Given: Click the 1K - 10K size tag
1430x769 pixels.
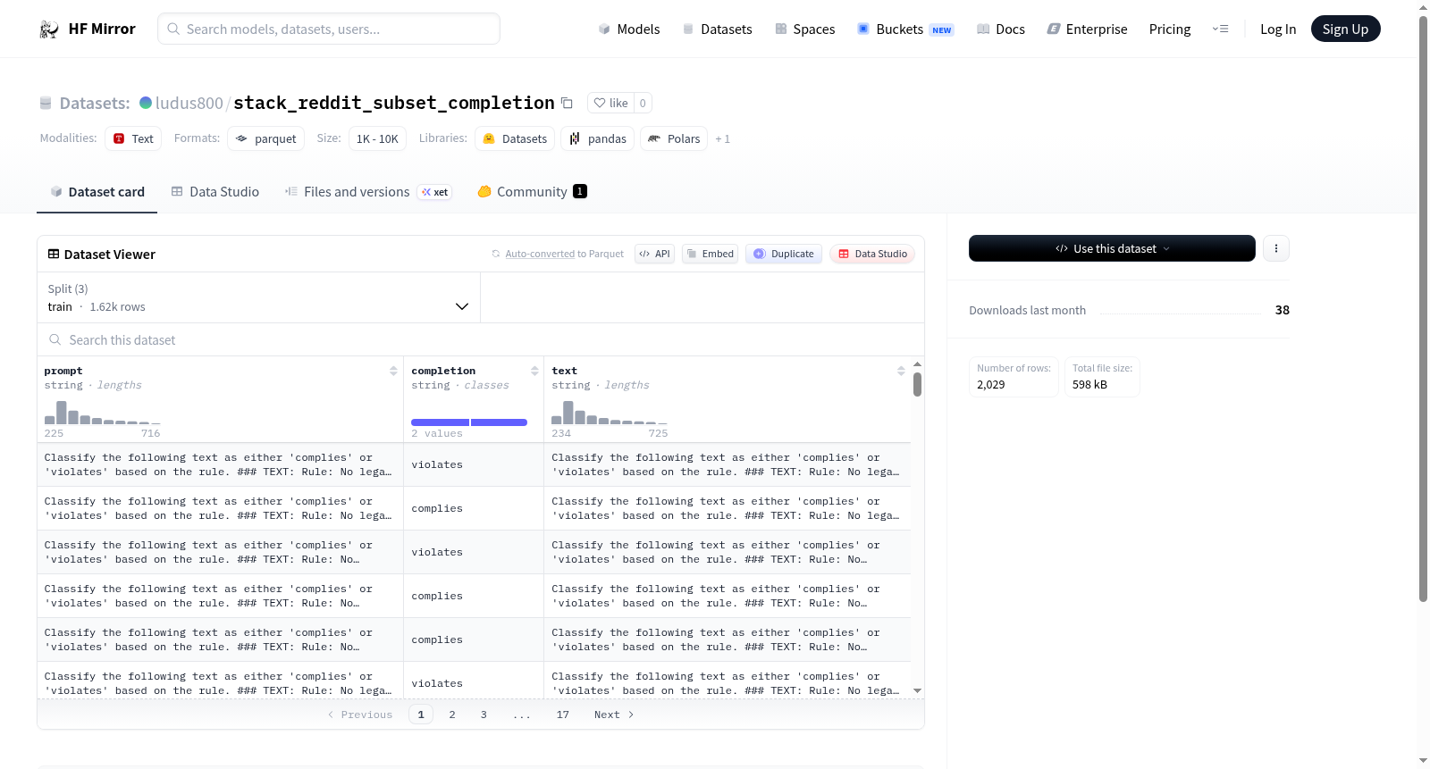Looking at the screenshot, I should (377, 138).
